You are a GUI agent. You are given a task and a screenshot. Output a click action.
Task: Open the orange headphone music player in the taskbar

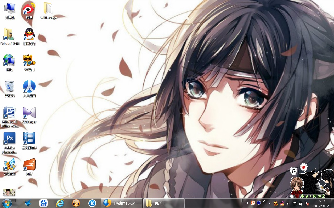pos(76,203)
